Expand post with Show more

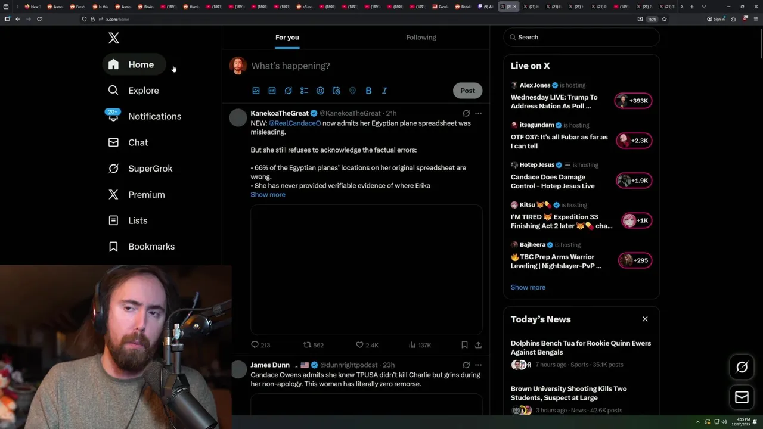pyautogui.click(x=268, y=195)
